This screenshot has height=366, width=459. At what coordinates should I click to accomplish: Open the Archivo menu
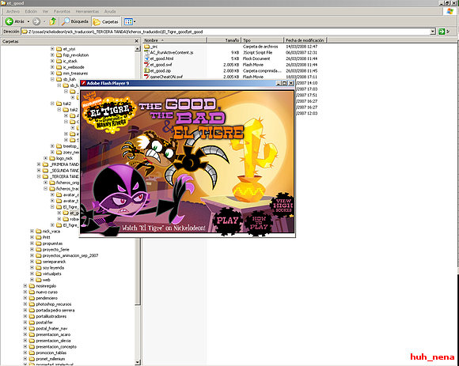13,11
